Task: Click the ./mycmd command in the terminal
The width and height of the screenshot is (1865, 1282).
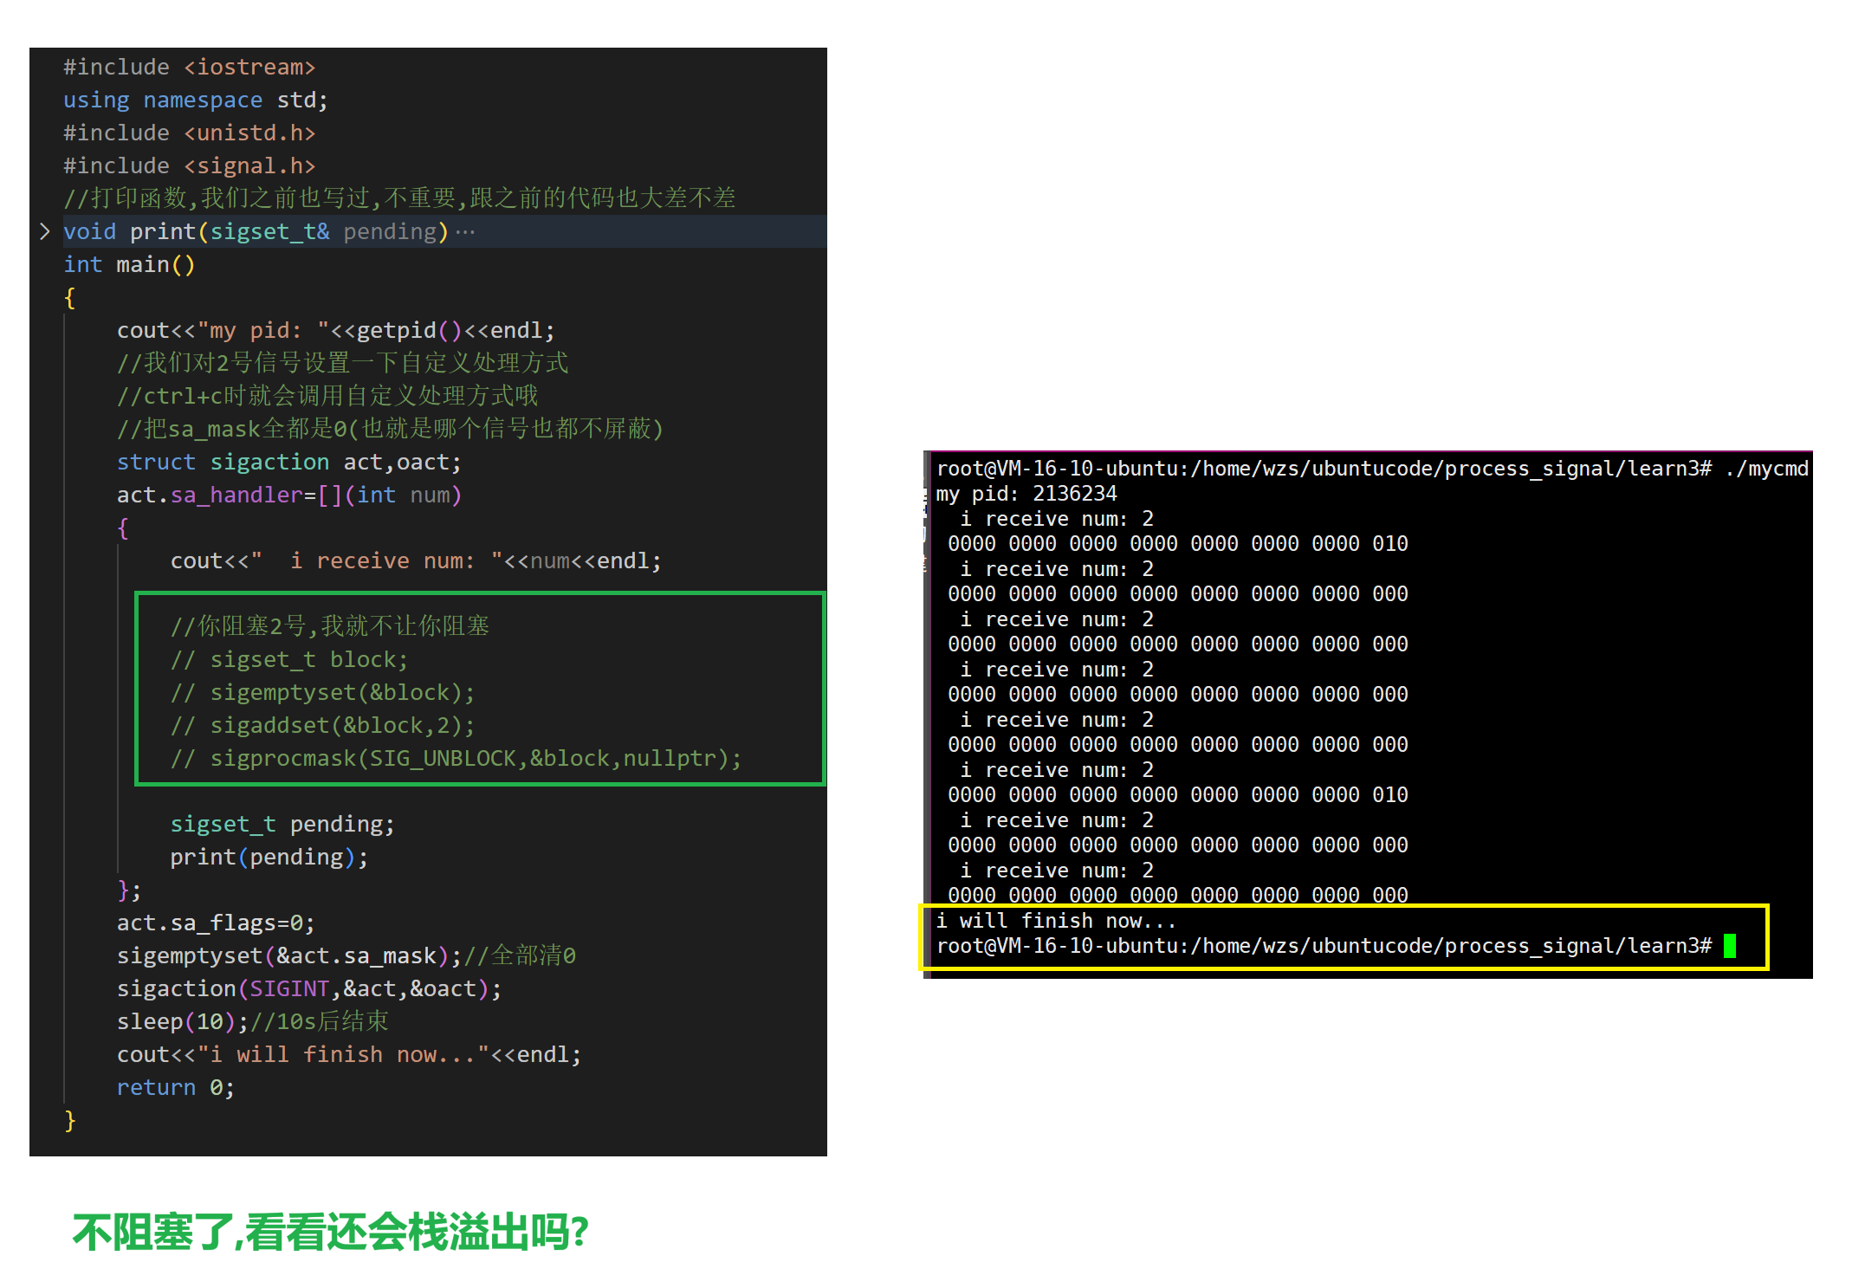Action: [1766, 469]
